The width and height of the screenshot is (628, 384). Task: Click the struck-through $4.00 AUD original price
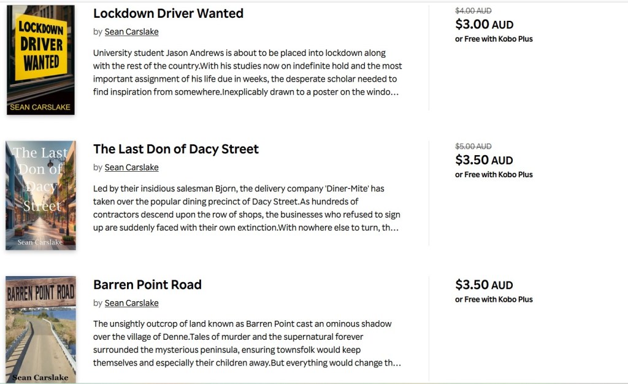(x=473, y=10)
